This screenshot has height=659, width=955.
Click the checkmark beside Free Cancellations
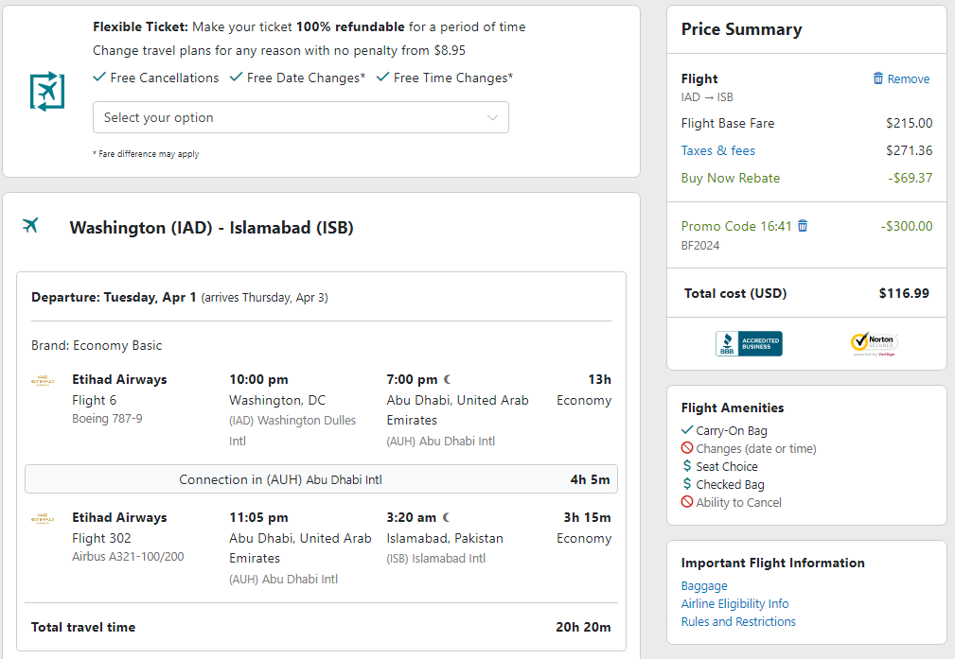tap(99, 78)
